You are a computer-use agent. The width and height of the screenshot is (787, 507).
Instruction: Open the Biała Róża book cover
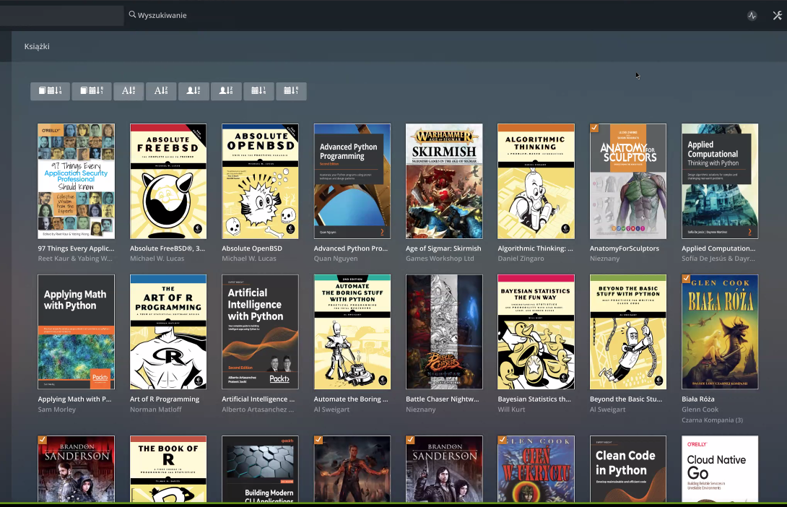pyautogui.click(x=720, y=331)
